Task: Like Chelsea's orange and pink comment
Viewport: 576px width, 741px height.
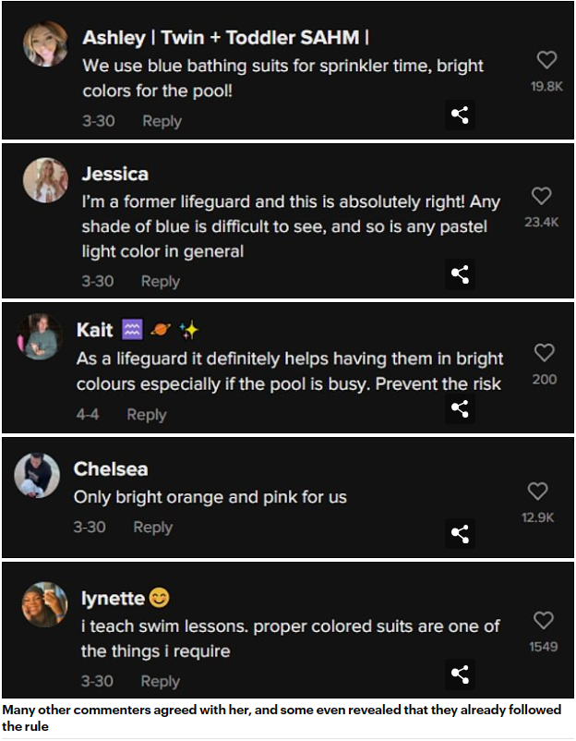Action: click(537, 491)
